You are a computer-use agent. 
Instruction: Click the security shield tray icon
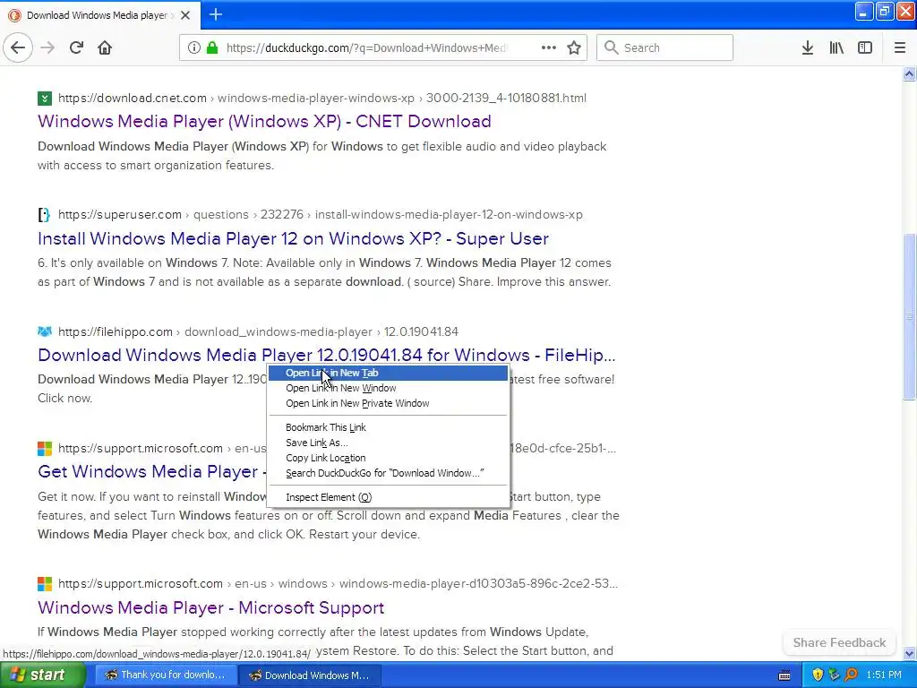tap(818, 675)
